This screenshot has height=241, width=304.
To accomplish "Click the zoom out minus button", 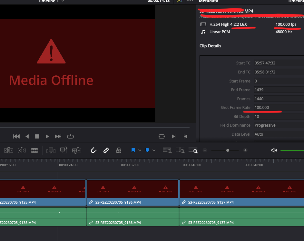I will tap(204, 150).
